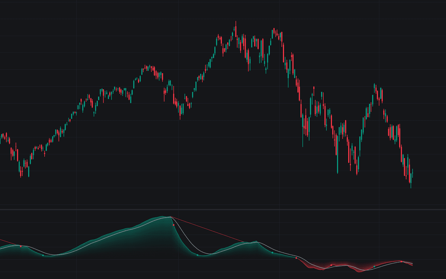Click the red dot beside the oscillator's highest peak
Screen dimensions: 446x279
click(174, 225)
